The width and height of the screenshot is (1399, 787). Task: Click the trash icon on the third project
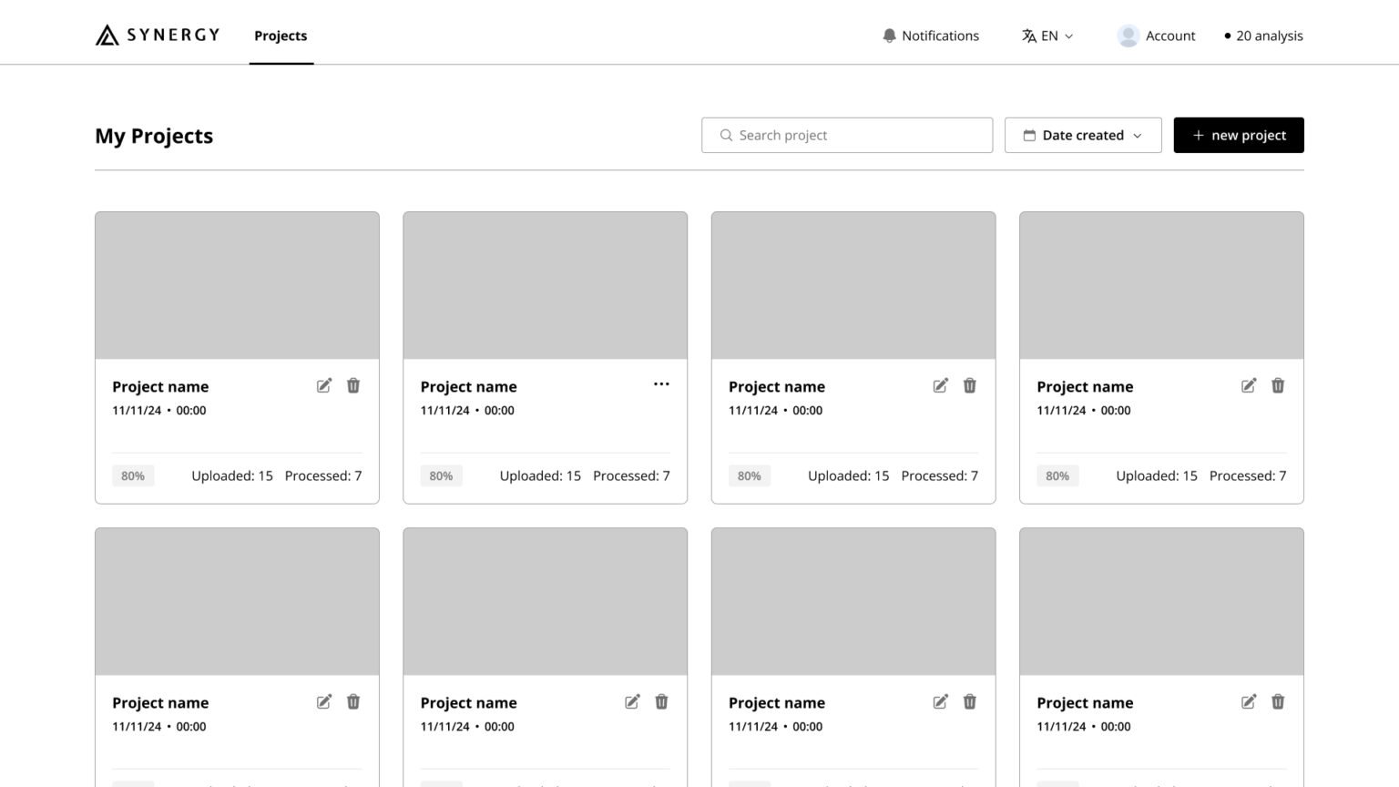tap(969, 385)
